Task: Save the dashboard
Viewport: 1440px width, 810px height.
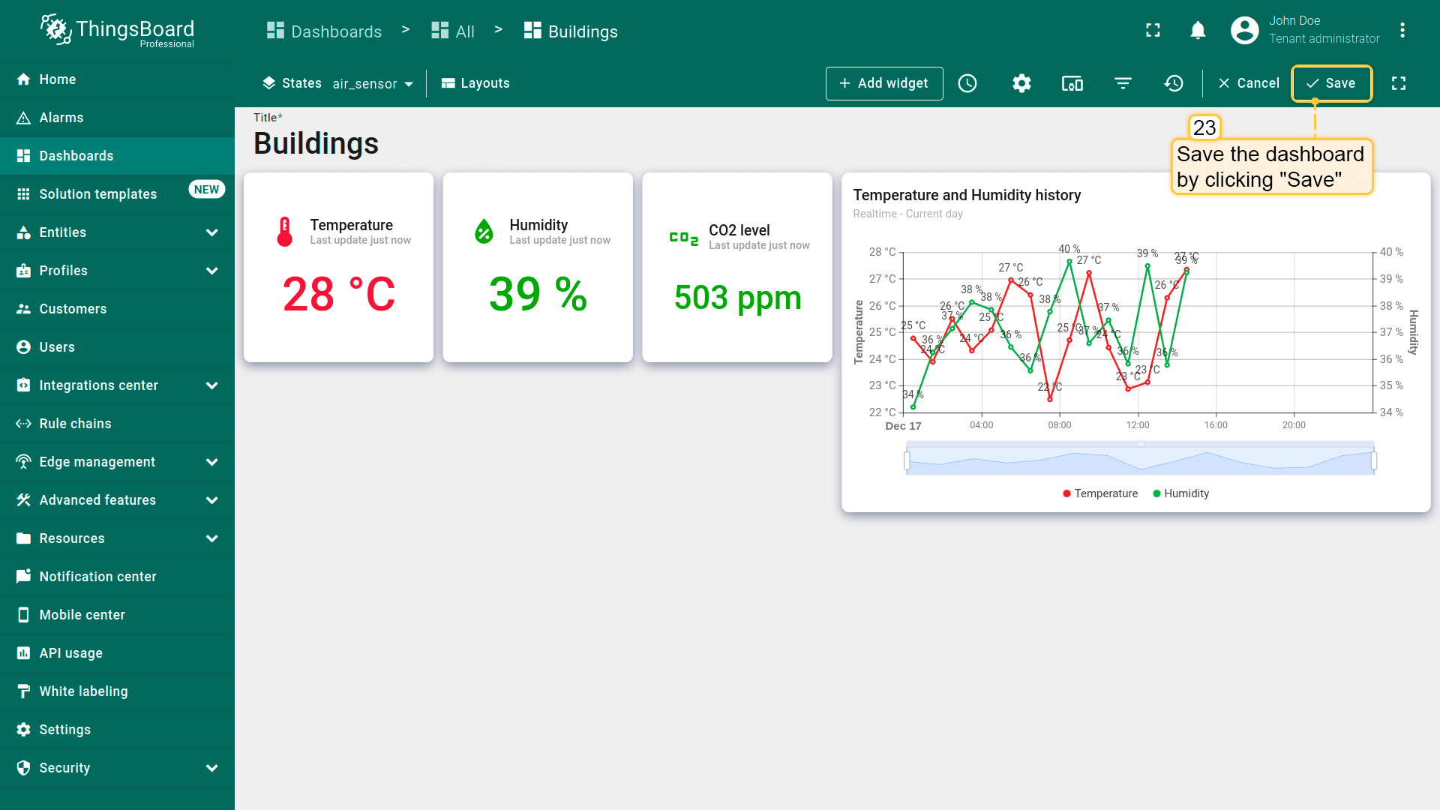Action: coord(1331,83)
